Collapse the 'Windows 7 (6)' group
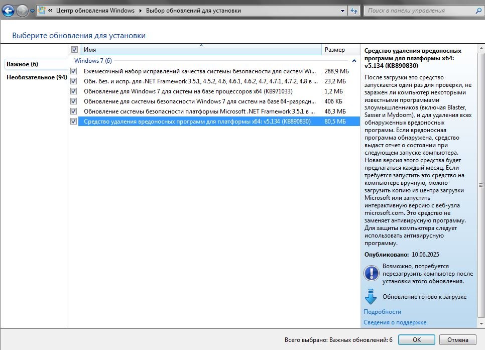This screenshot has height=350, width=485. point(354,61)
